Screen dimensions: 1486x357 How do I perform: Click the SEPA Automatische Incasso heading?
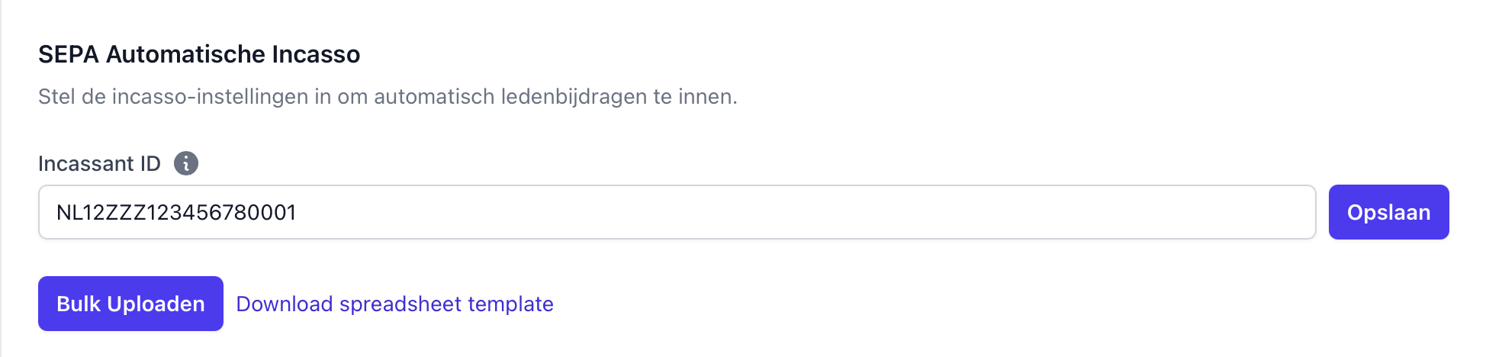[x=199, y=54]
